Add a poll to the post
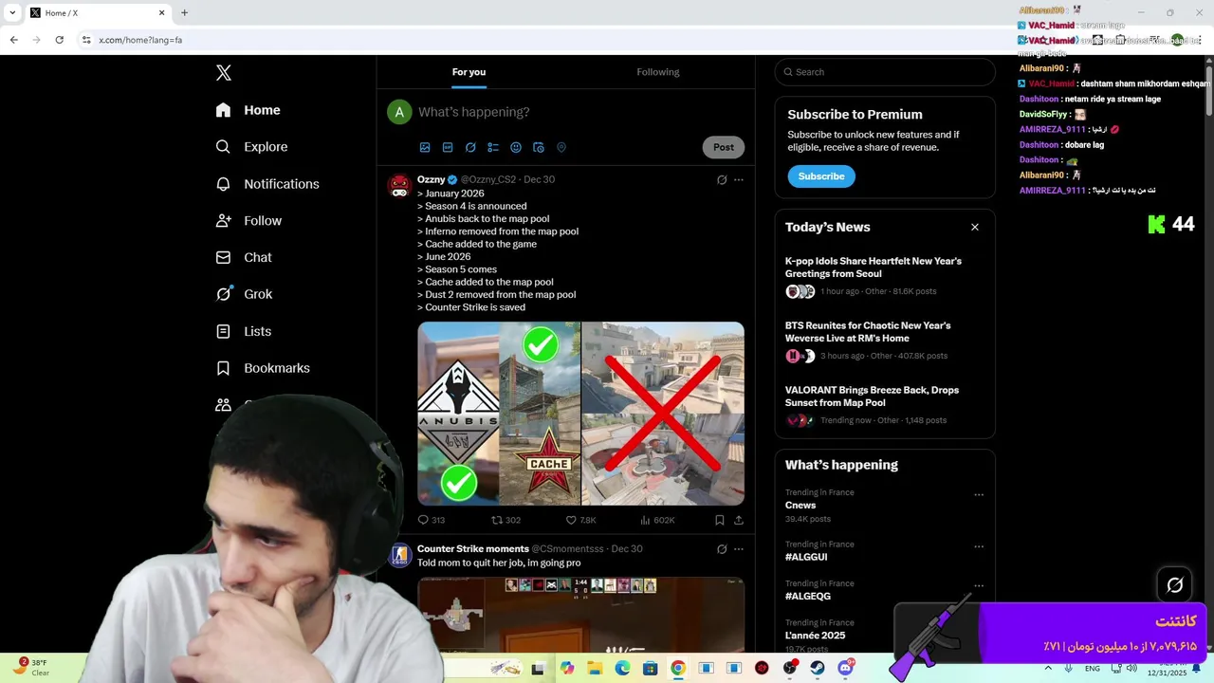 tap(493, 147)
